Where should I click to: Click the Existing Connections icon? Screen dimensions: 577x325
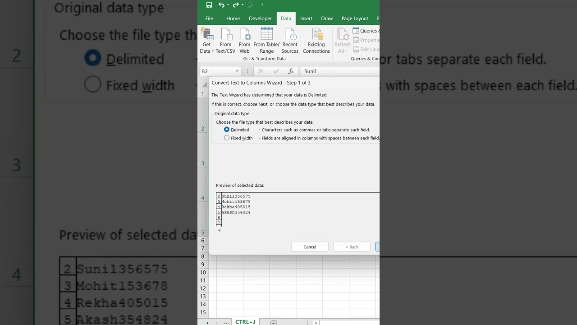point(316,41)
